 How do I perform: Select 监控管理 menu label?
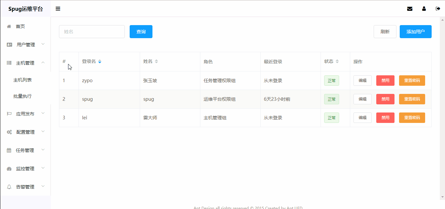[25, 169]
